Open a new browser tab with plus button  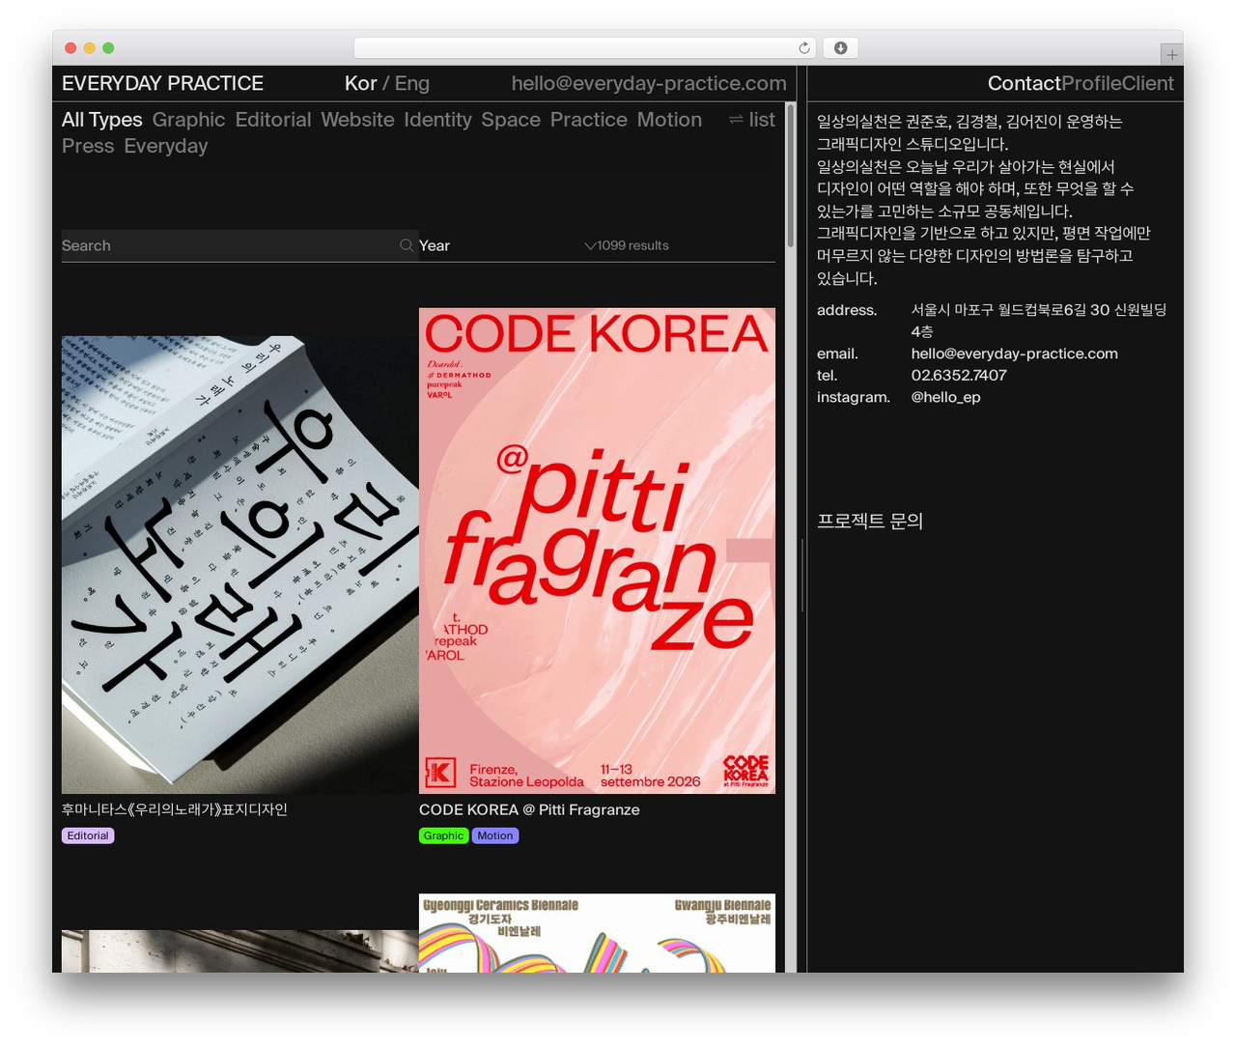click(1171, 55)
